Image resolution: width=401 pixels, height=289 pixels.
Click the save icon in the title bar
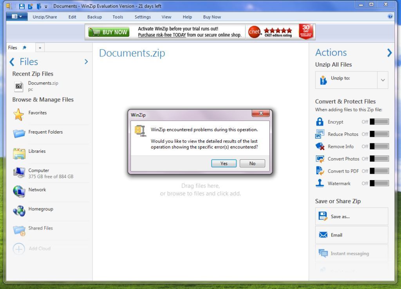click(22, 6)
